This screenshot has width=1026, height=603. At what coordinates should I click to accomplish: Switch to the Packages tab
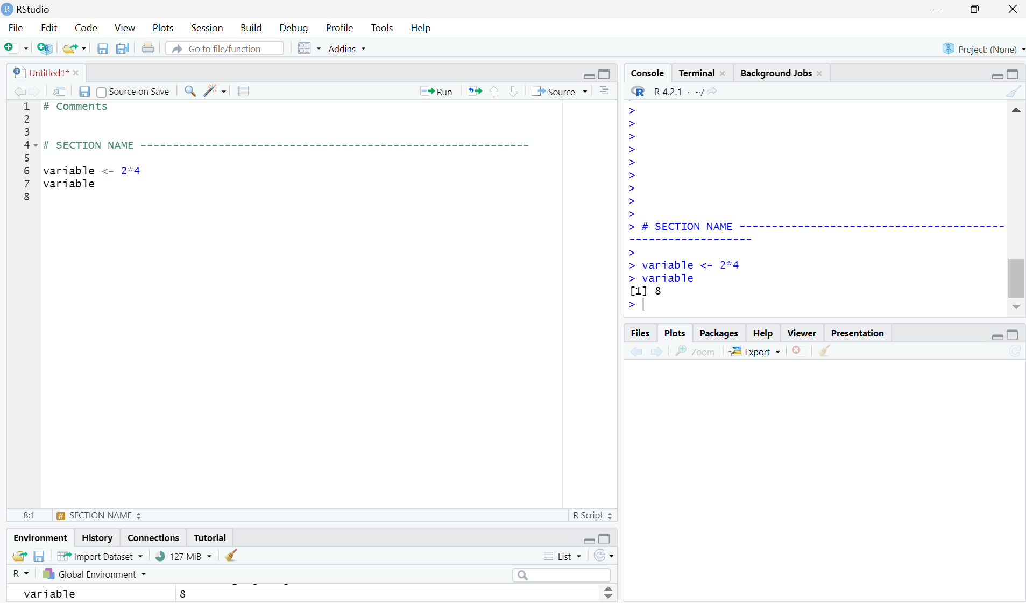click(x=718, y=333)
